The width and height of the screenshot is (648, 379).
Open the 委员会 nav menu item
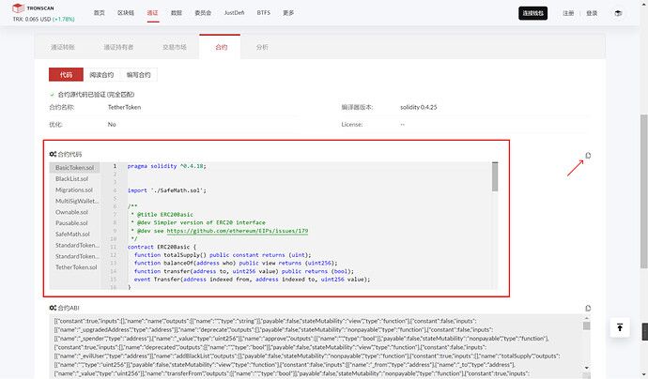point(203,13)
